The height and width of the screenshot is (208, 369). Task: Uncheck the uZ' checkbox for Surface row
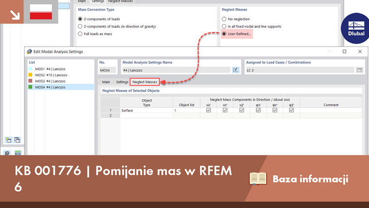[x=242, y=110]
